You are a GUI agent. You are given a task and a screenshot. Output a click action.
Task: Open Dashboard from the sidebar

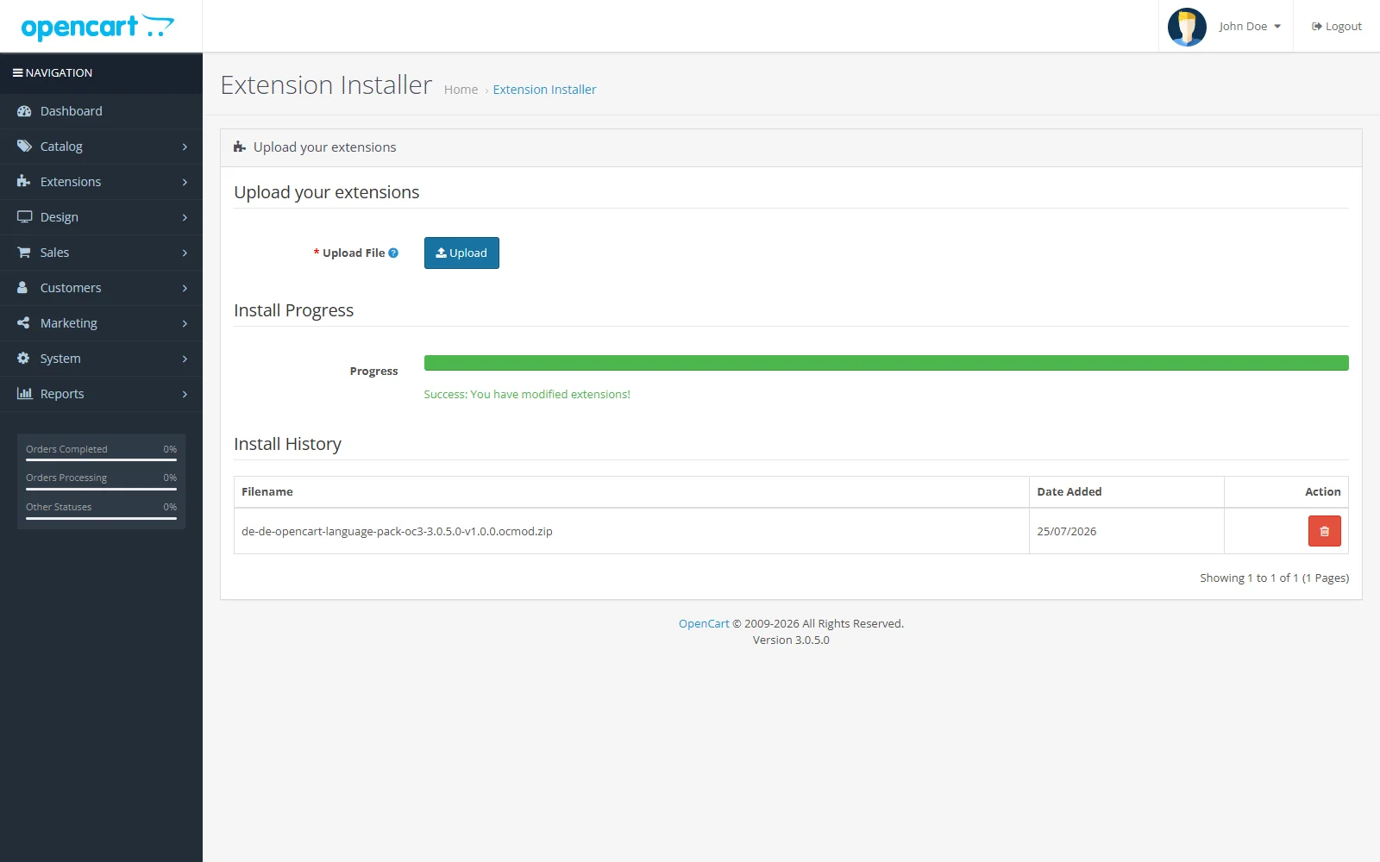[101, 111]
